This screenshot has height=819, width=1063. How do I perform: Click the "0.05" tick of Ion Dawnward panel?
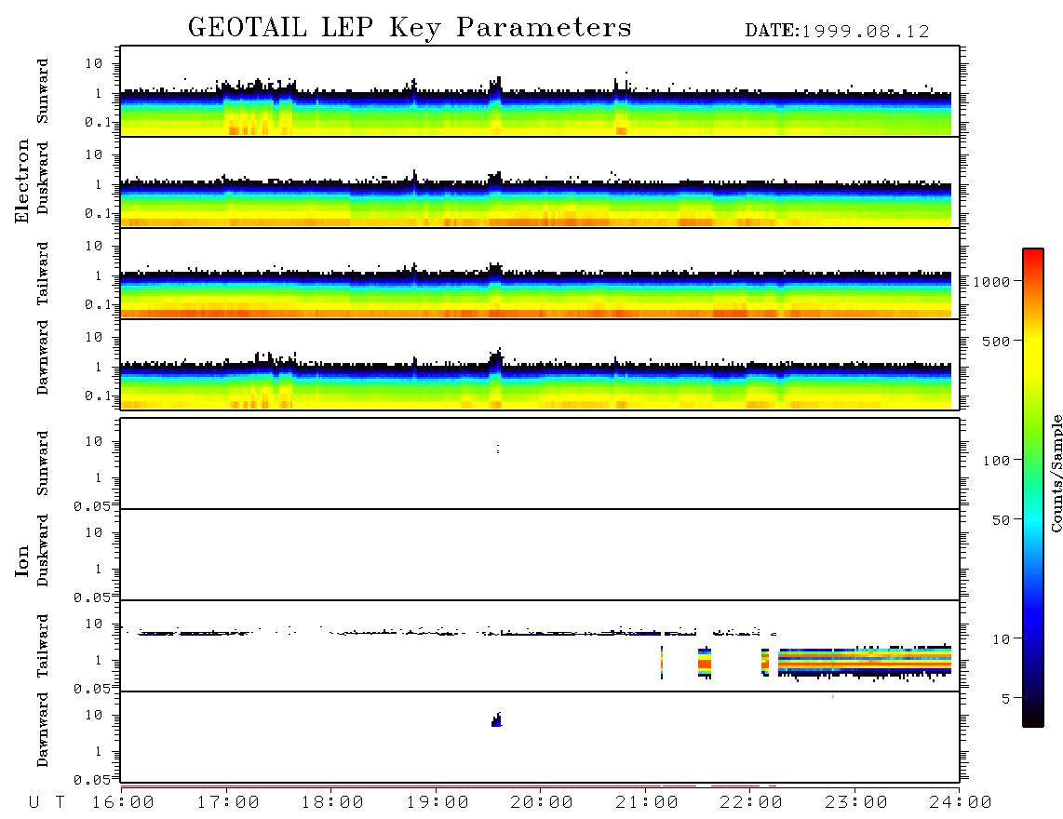[91, 780]
